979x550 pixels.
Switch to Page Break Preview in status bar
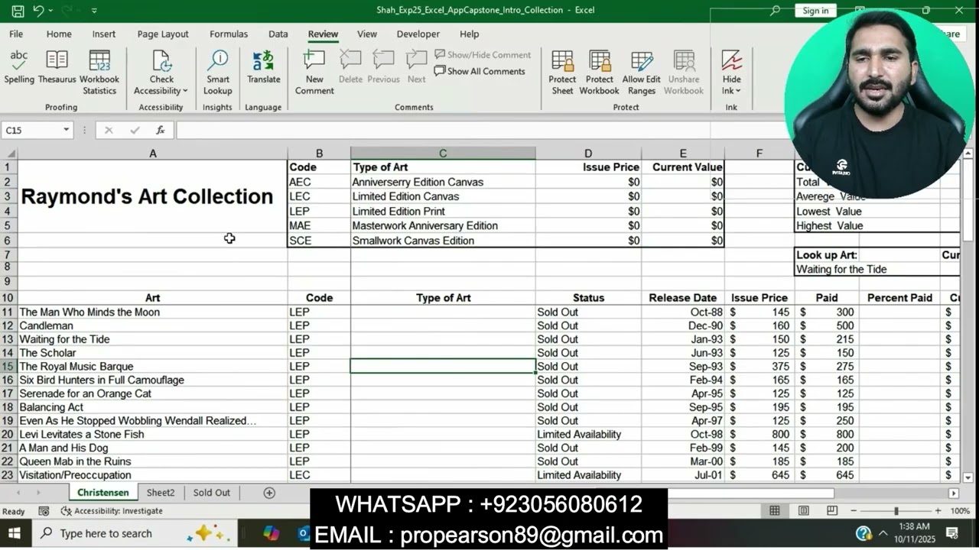pos(832,511)
